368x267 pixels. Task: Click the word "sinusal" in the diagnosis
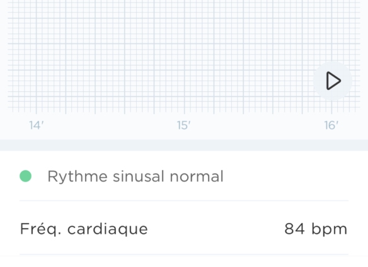(x=139, y=176)
